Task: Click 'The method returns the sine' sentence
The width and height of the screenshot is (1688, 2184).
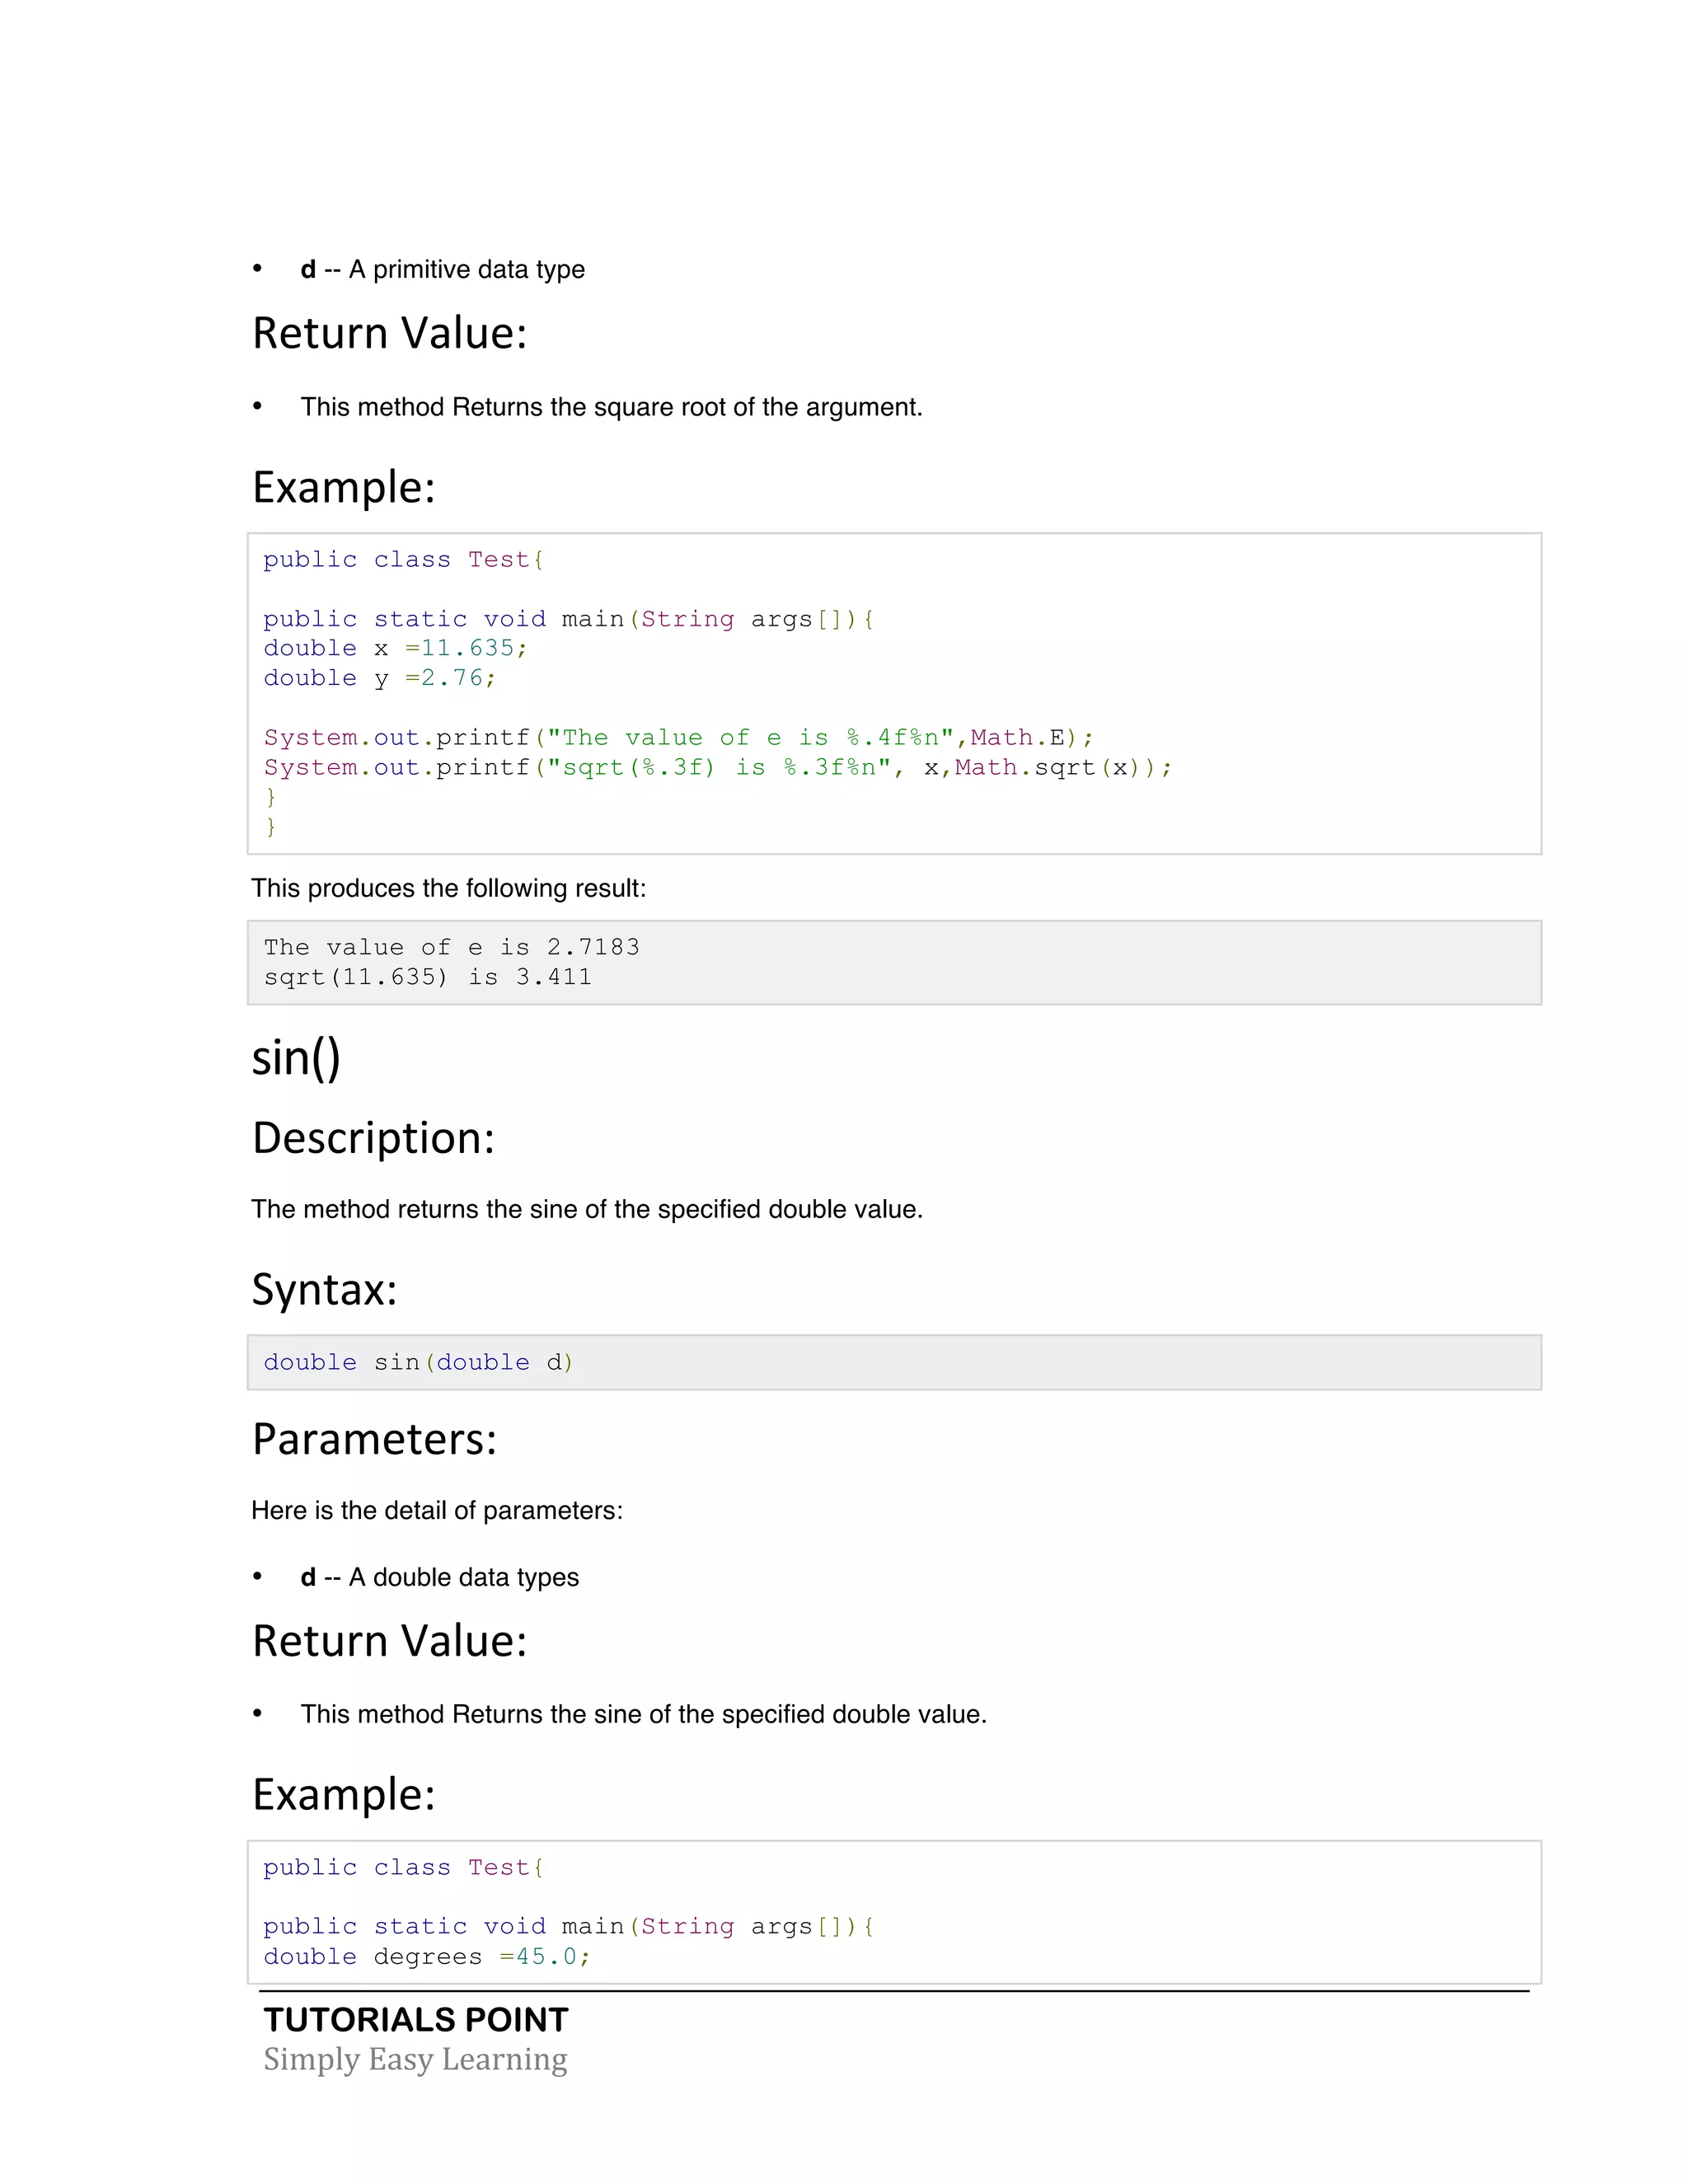Action: coord(587,1209)
